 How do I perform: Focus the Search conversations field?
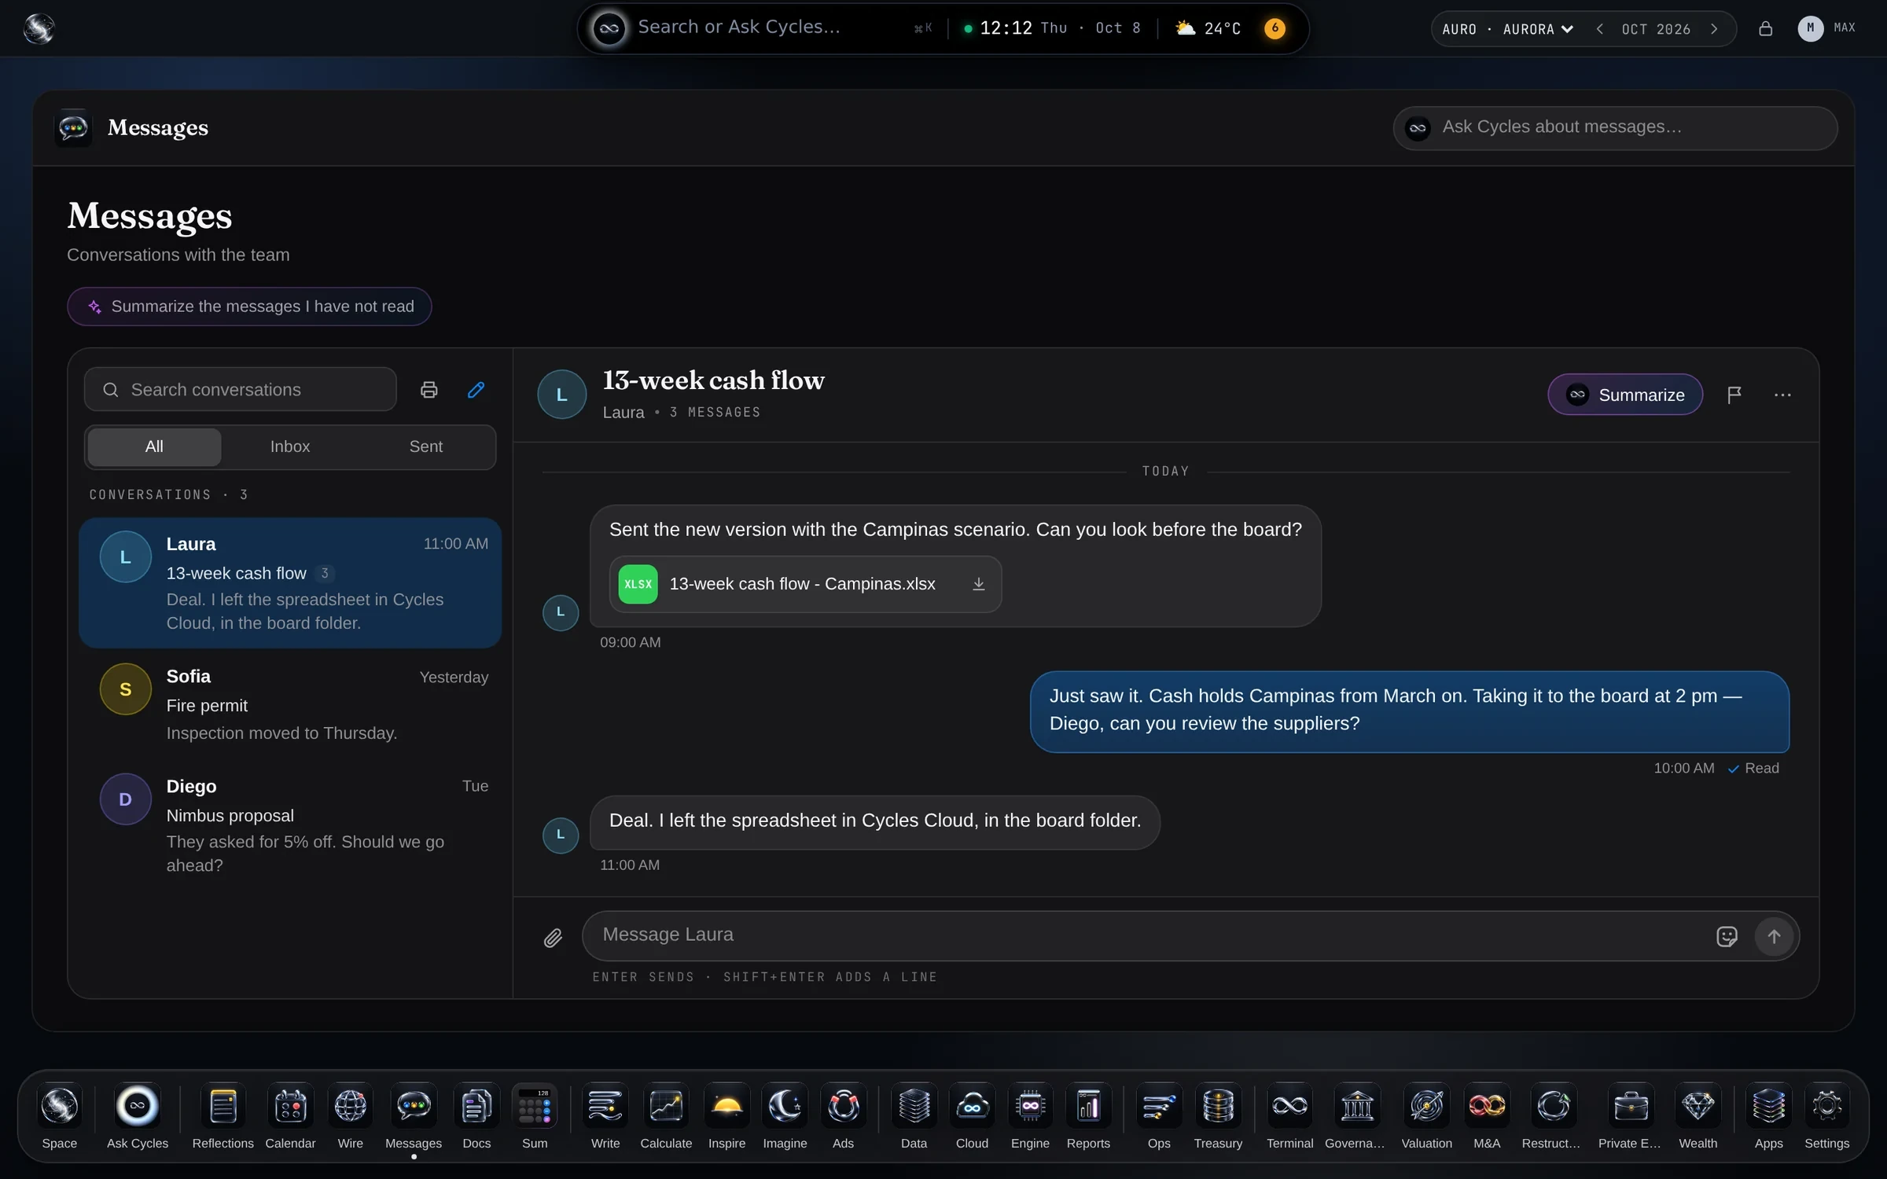coord(241,390)
